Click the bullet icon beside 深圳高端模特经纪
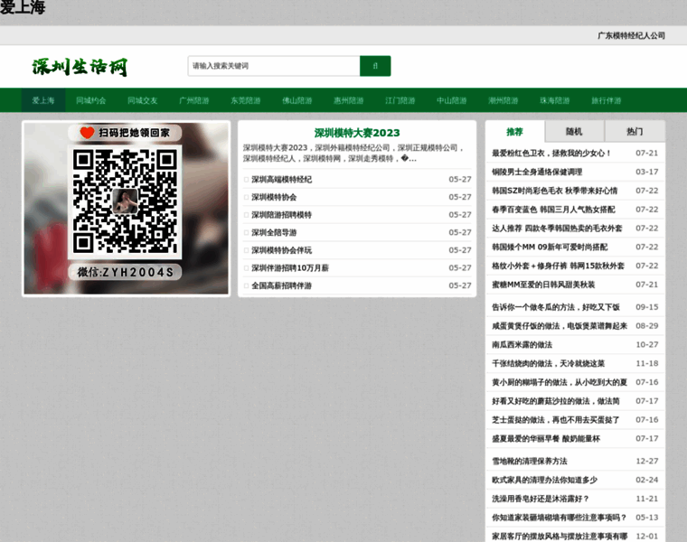 point(246,180)
